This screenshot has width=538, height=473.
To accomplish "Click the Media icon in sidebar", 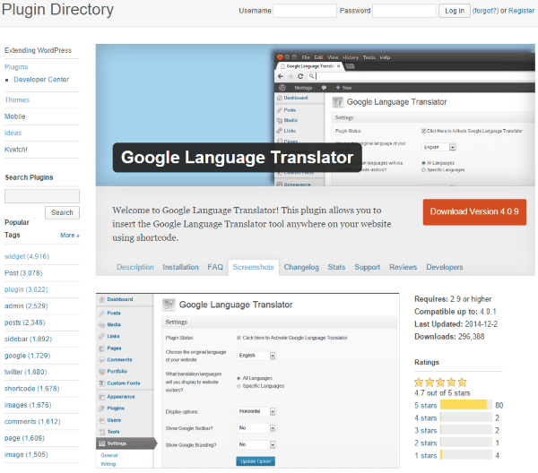I will pos(101,324).
